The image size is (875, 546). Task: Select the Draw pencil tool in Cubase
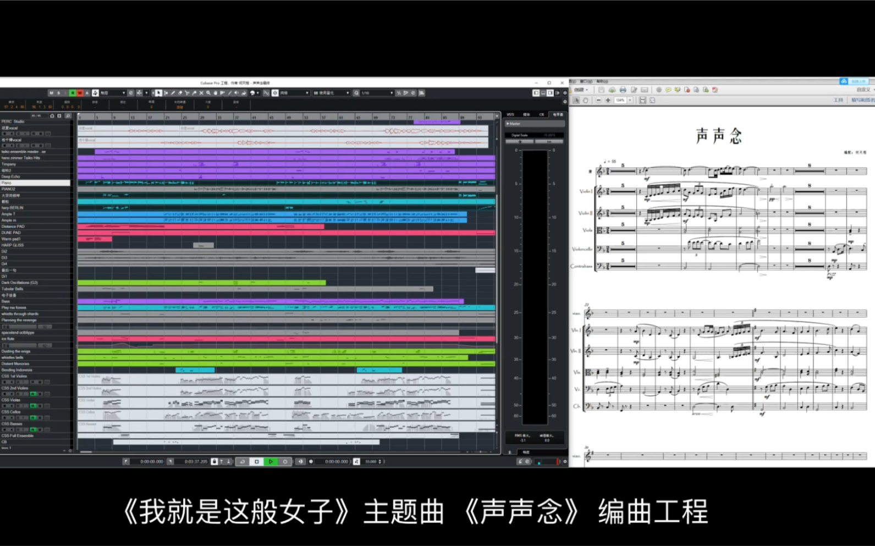[173, 93]
